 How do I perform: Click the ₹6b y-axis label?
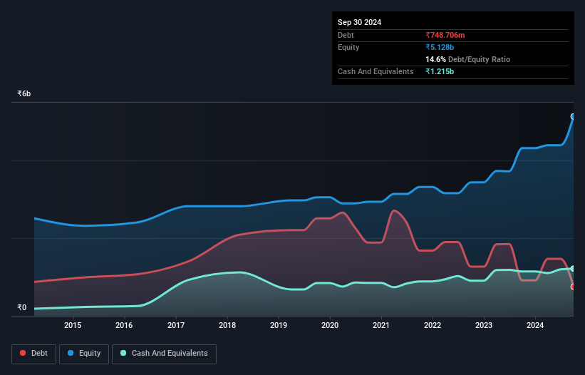(x=24, y=94)
